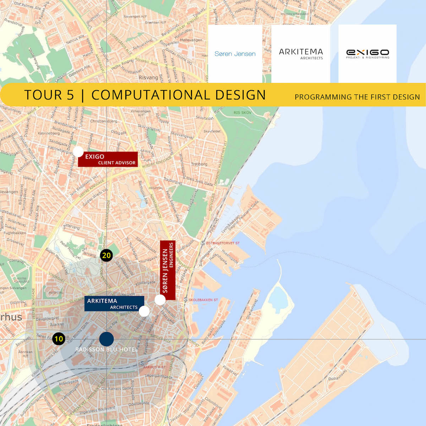Click the Radisson Blu Hotel text label

point(106,350)
